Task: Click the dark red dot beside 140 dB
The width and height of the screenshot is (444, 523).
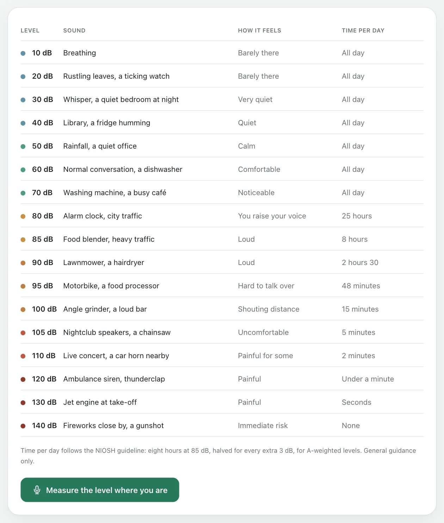Action: [23, 426]
